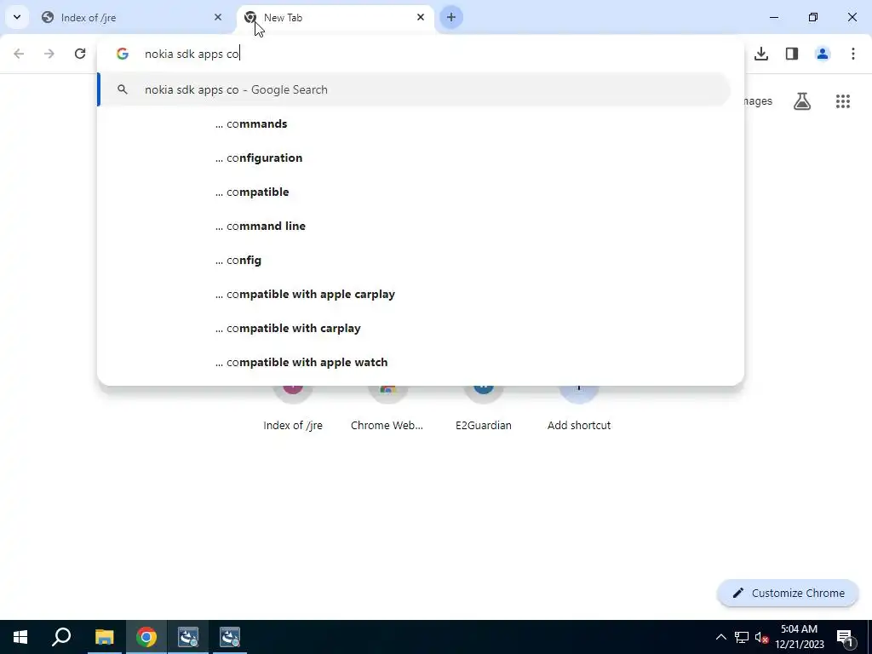Open Chrome three-dot menu
This screenshot has width=872, height=654.
click(x=853, y=54)
